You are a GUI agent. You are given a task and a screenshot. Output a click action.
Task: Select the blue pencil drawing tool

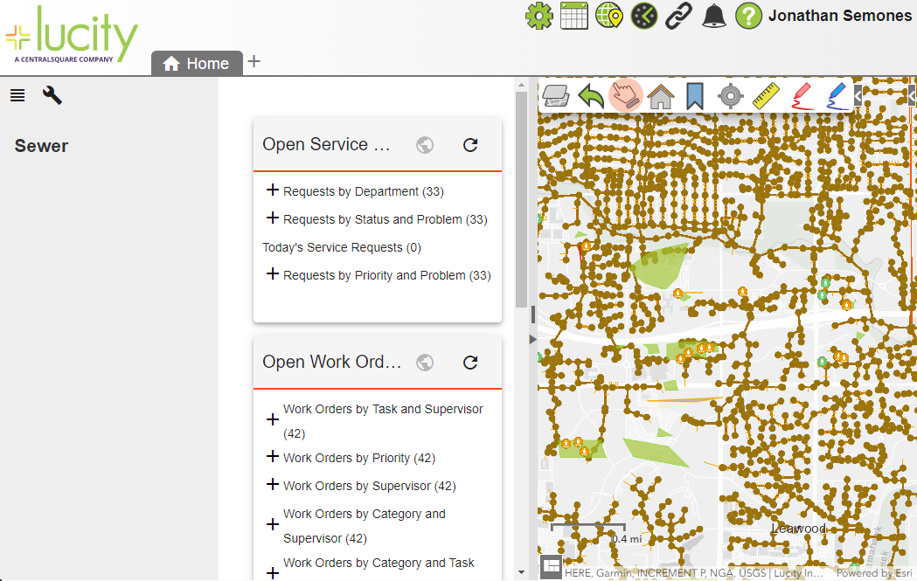[x=837, y=96]
